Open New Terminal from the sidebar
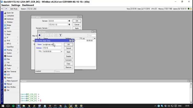Screen dimensions: 193x108 coord(11,71)
